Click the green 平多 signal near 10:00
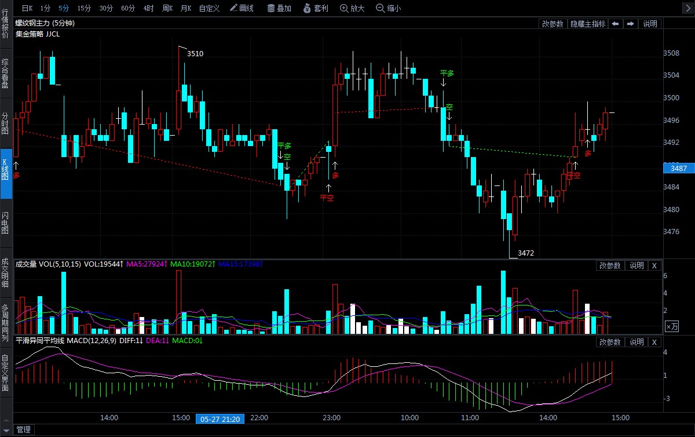Image resolution: width=695 pixels, height=437 pixels. [447, 73]
